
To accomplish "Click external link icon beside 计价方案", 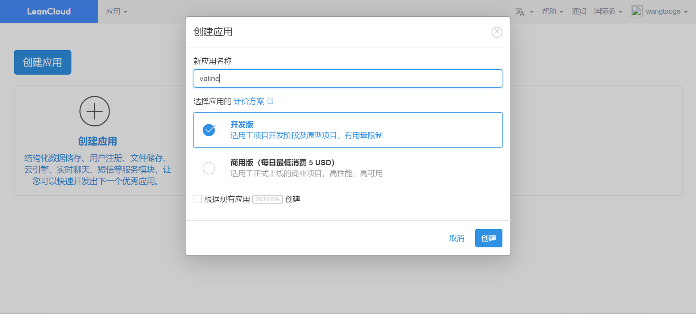I will (270, 101).
